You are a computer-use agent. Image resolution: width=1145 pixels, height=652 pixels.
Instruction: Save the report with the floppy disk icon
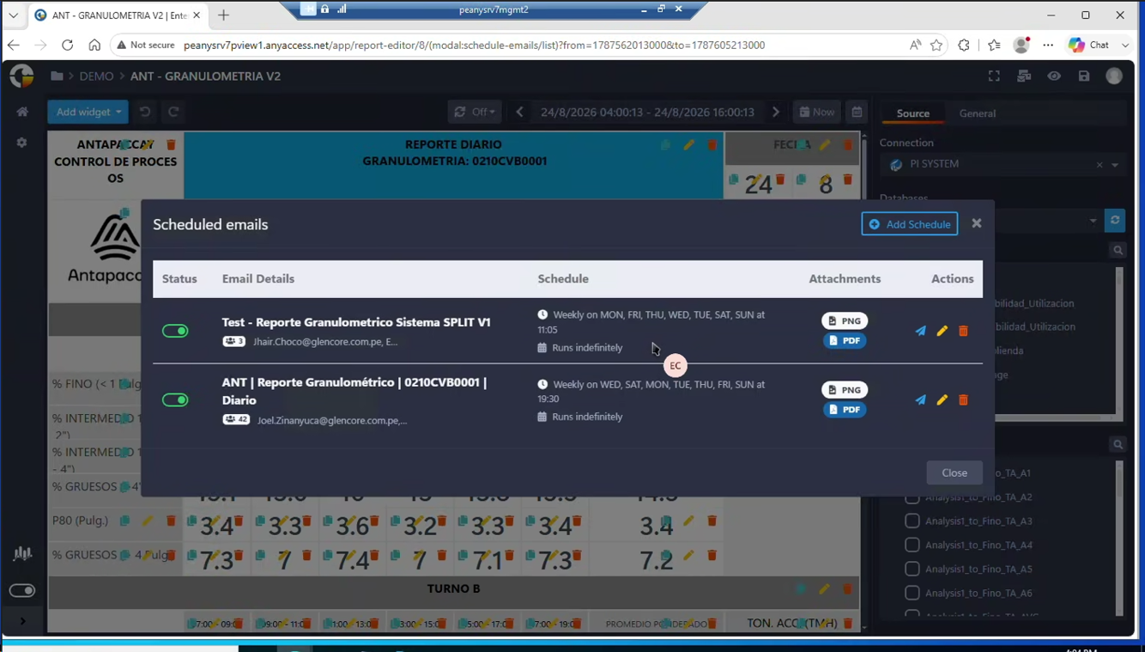click(x=1084, y=76)
